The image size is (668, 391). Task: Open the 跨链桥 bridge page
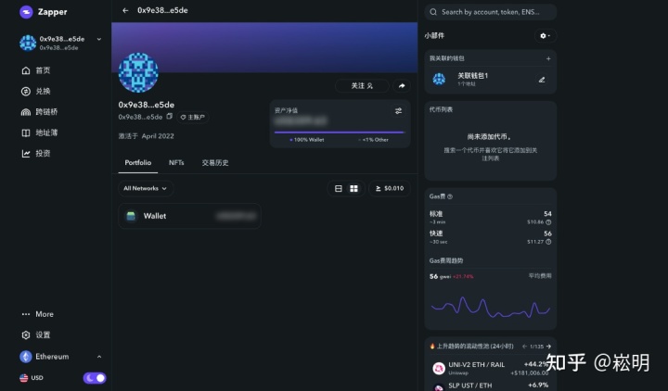point(45,111)
